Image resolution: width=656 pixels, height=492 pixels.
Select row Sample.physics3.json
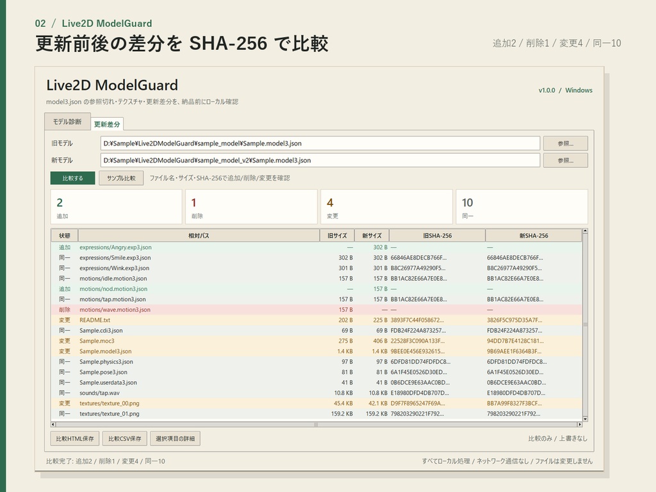pos(316,362)
